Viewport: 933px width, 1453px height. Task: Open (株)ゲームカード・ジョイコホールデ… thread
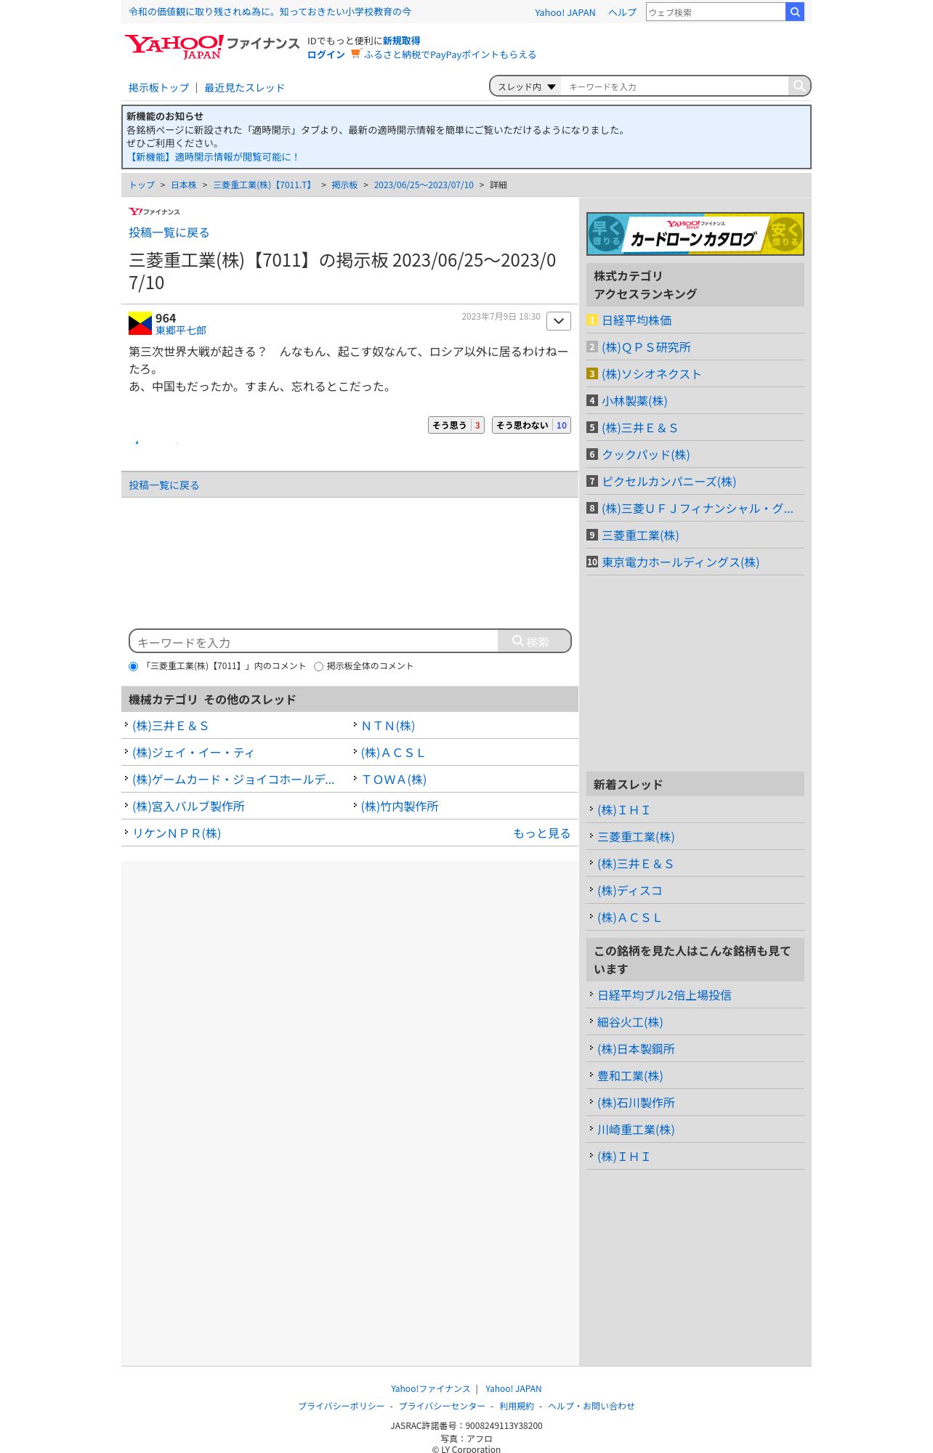233,780
